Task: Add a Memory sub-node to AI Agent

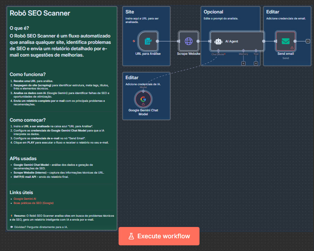Action: click(243, 63)
